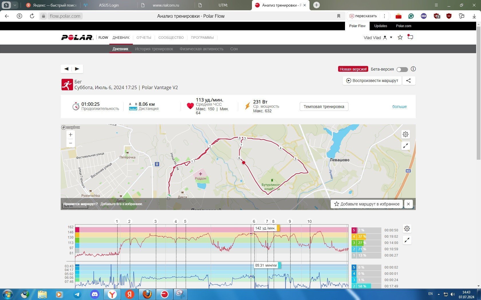Switch to the UTM: tab
The image size is (481, 300).
223,5
